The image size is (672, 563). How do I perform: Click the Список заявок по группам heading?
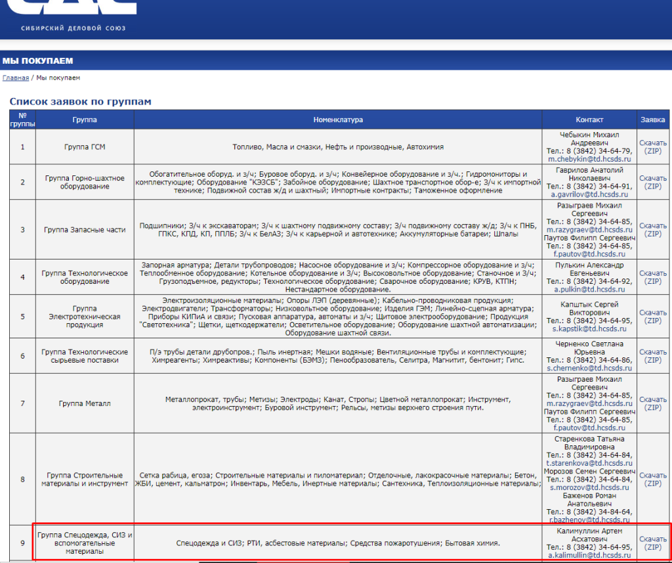81,102
